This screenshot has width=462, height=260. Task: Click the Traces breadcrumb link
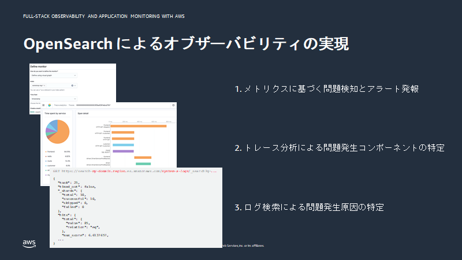click(71, 105)
